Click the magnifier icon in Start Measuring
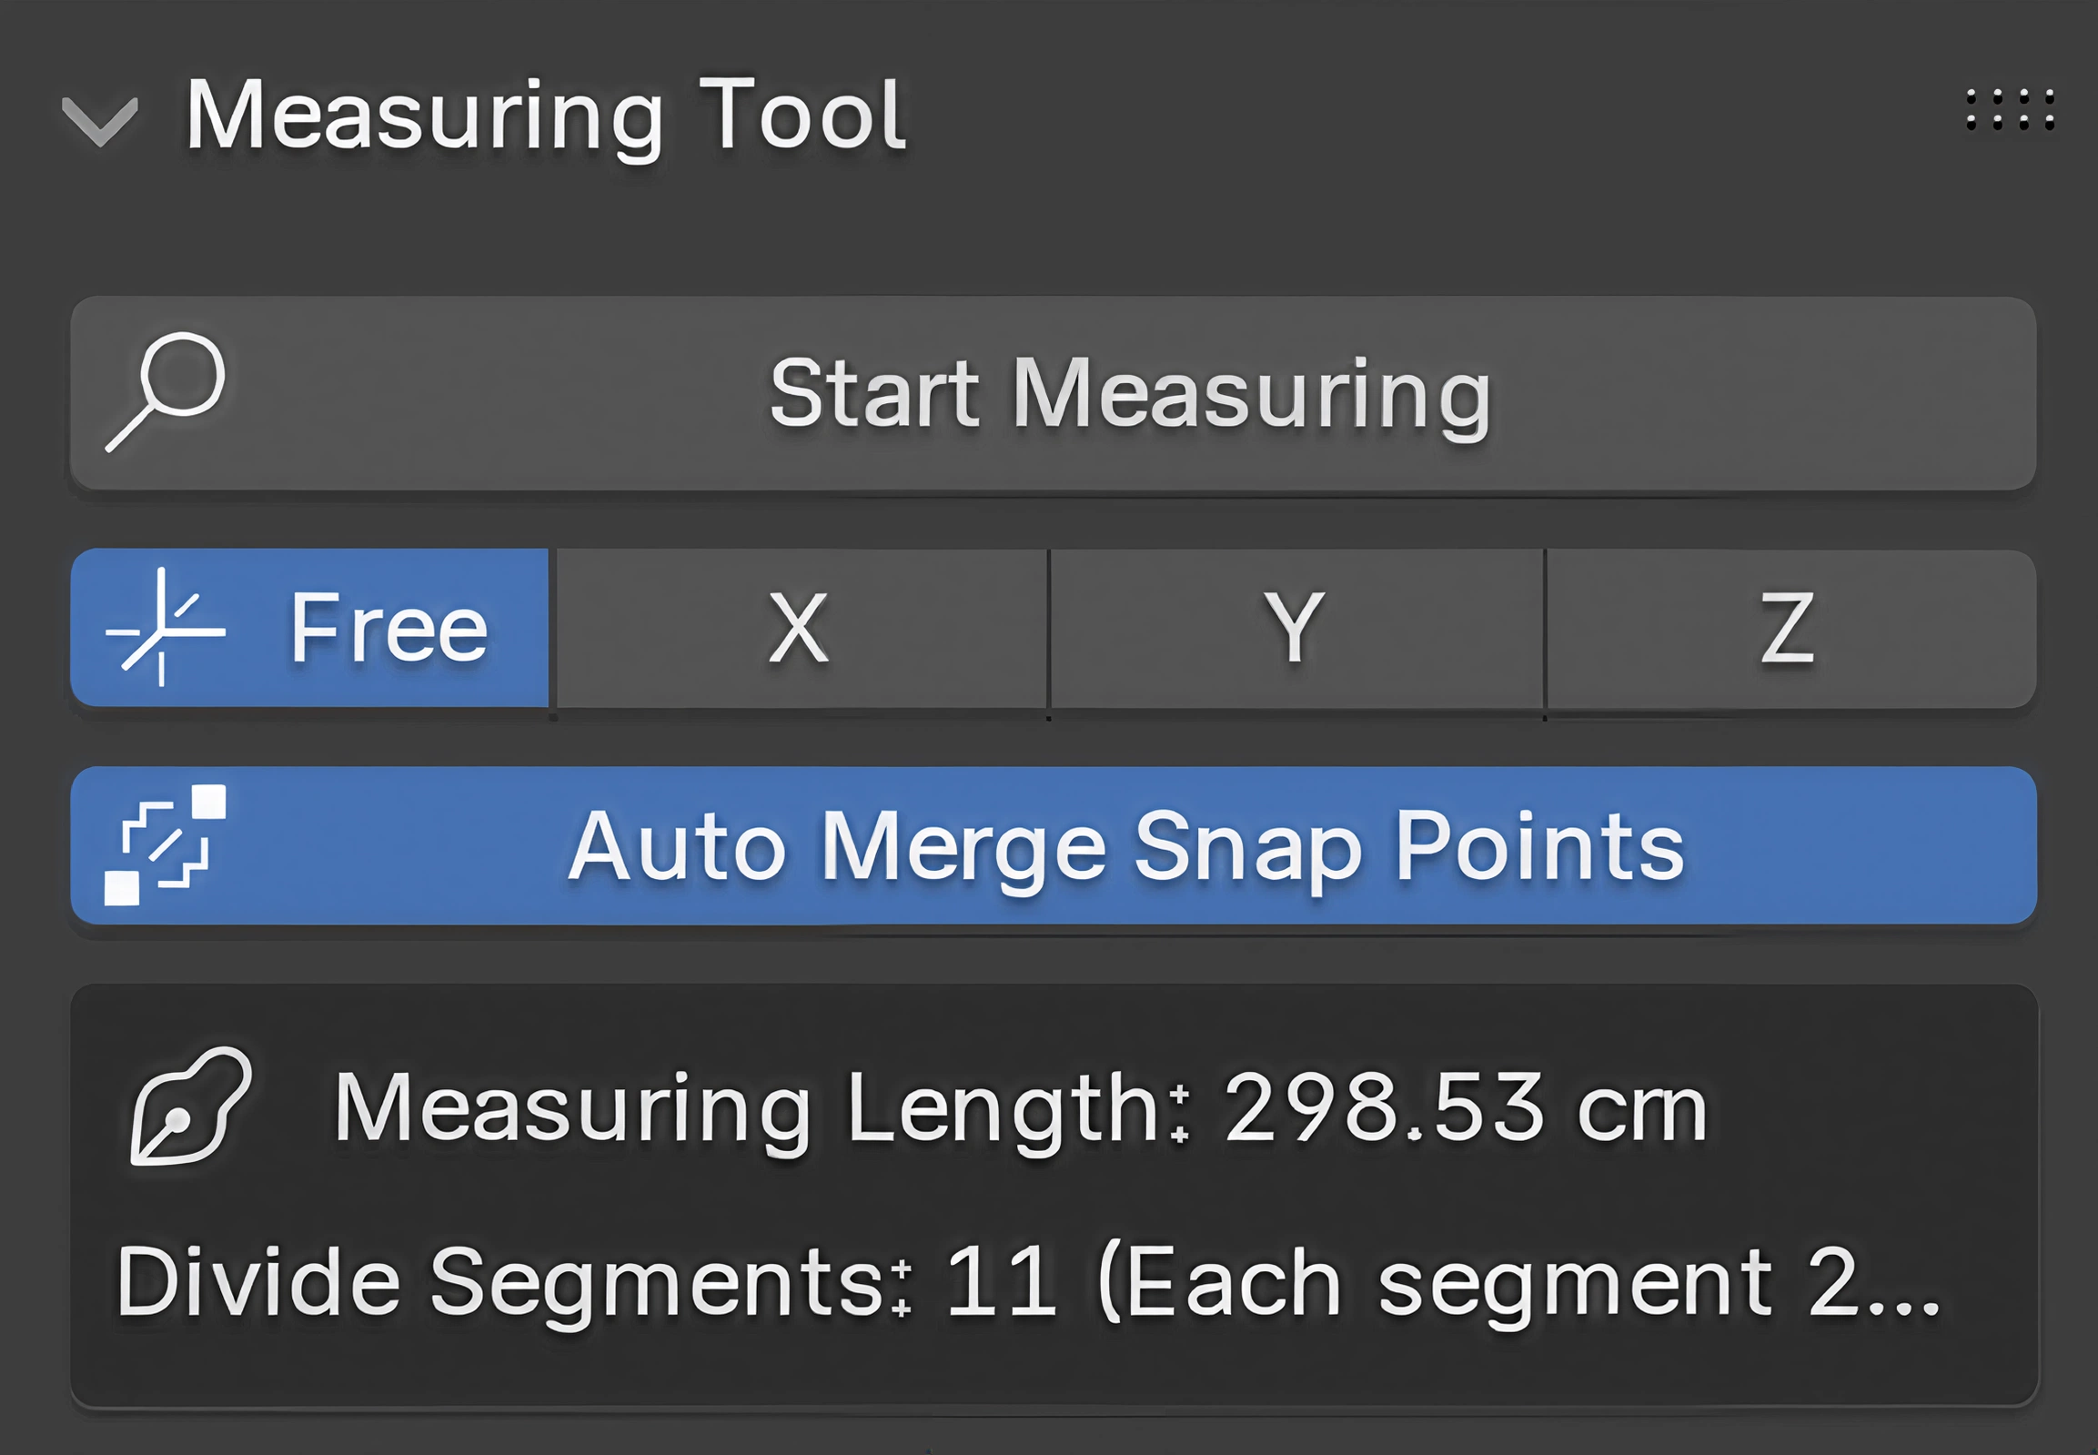This screenshot has width=2098, height=1455. [166, 392]
